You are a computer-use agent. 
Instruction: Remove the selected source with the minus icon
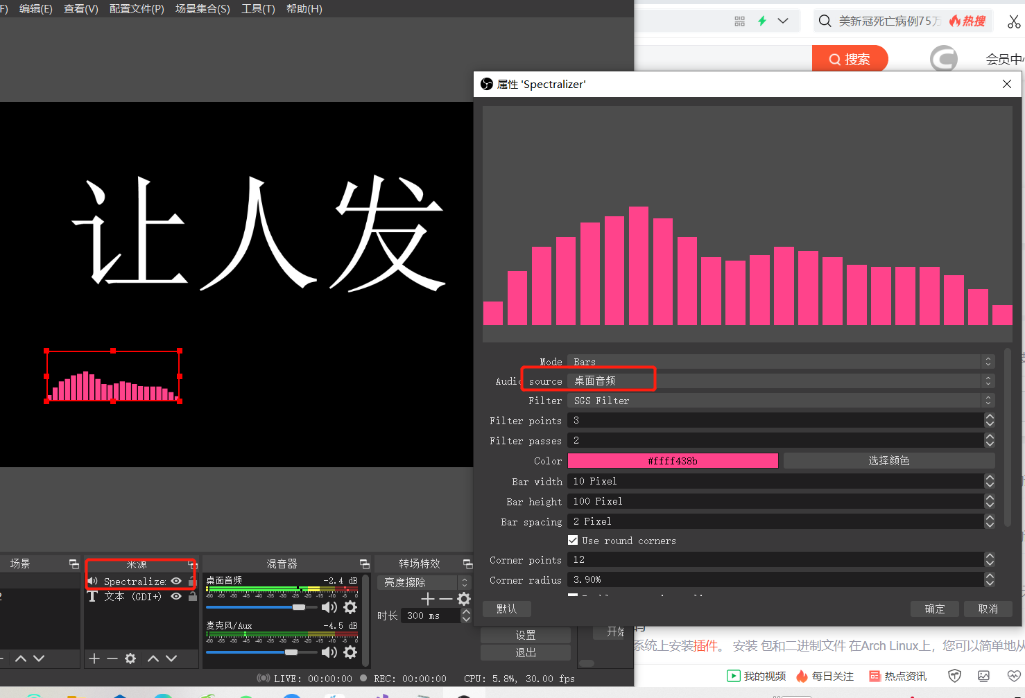(x=112, y=658)
